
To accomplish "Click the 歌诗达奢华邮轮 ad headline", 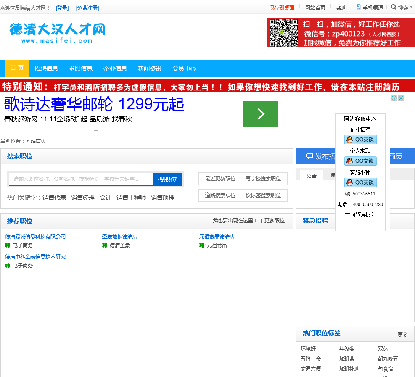I will coord(94,104).
